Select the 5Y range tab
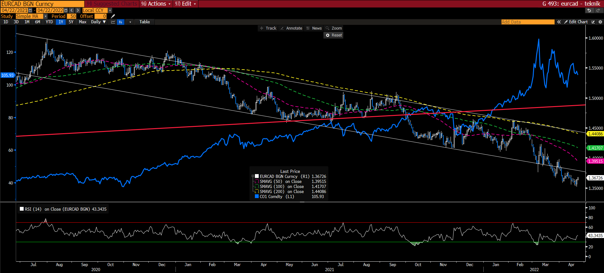This screenshot has height=273, width=604. click(71, 22)
